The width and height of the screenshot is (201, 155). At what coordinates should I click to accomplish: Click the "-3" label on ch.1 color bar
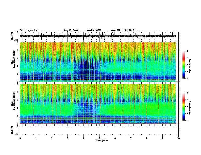pos(187,51)
